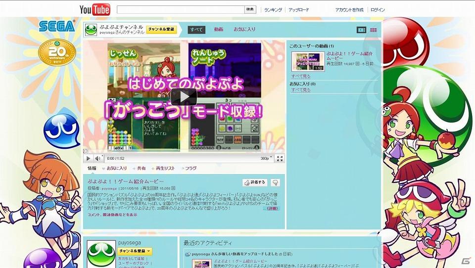The width and height of the screenshot is (475, 268).
Task: Click the yellow チャンネル登録 button in header
Action: (161, 29)
